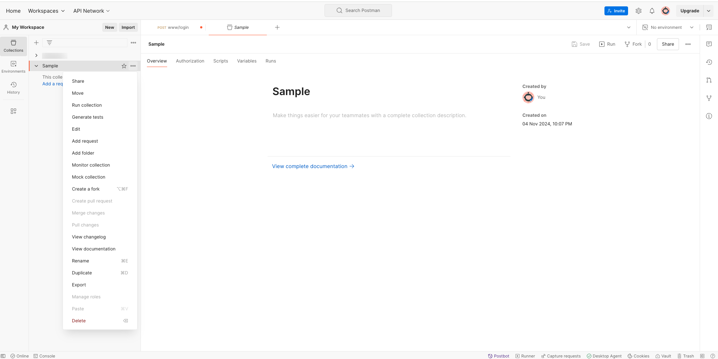Open the Cookies manager
The width and height of the screenshot is (718, 359).
point(638,356)
